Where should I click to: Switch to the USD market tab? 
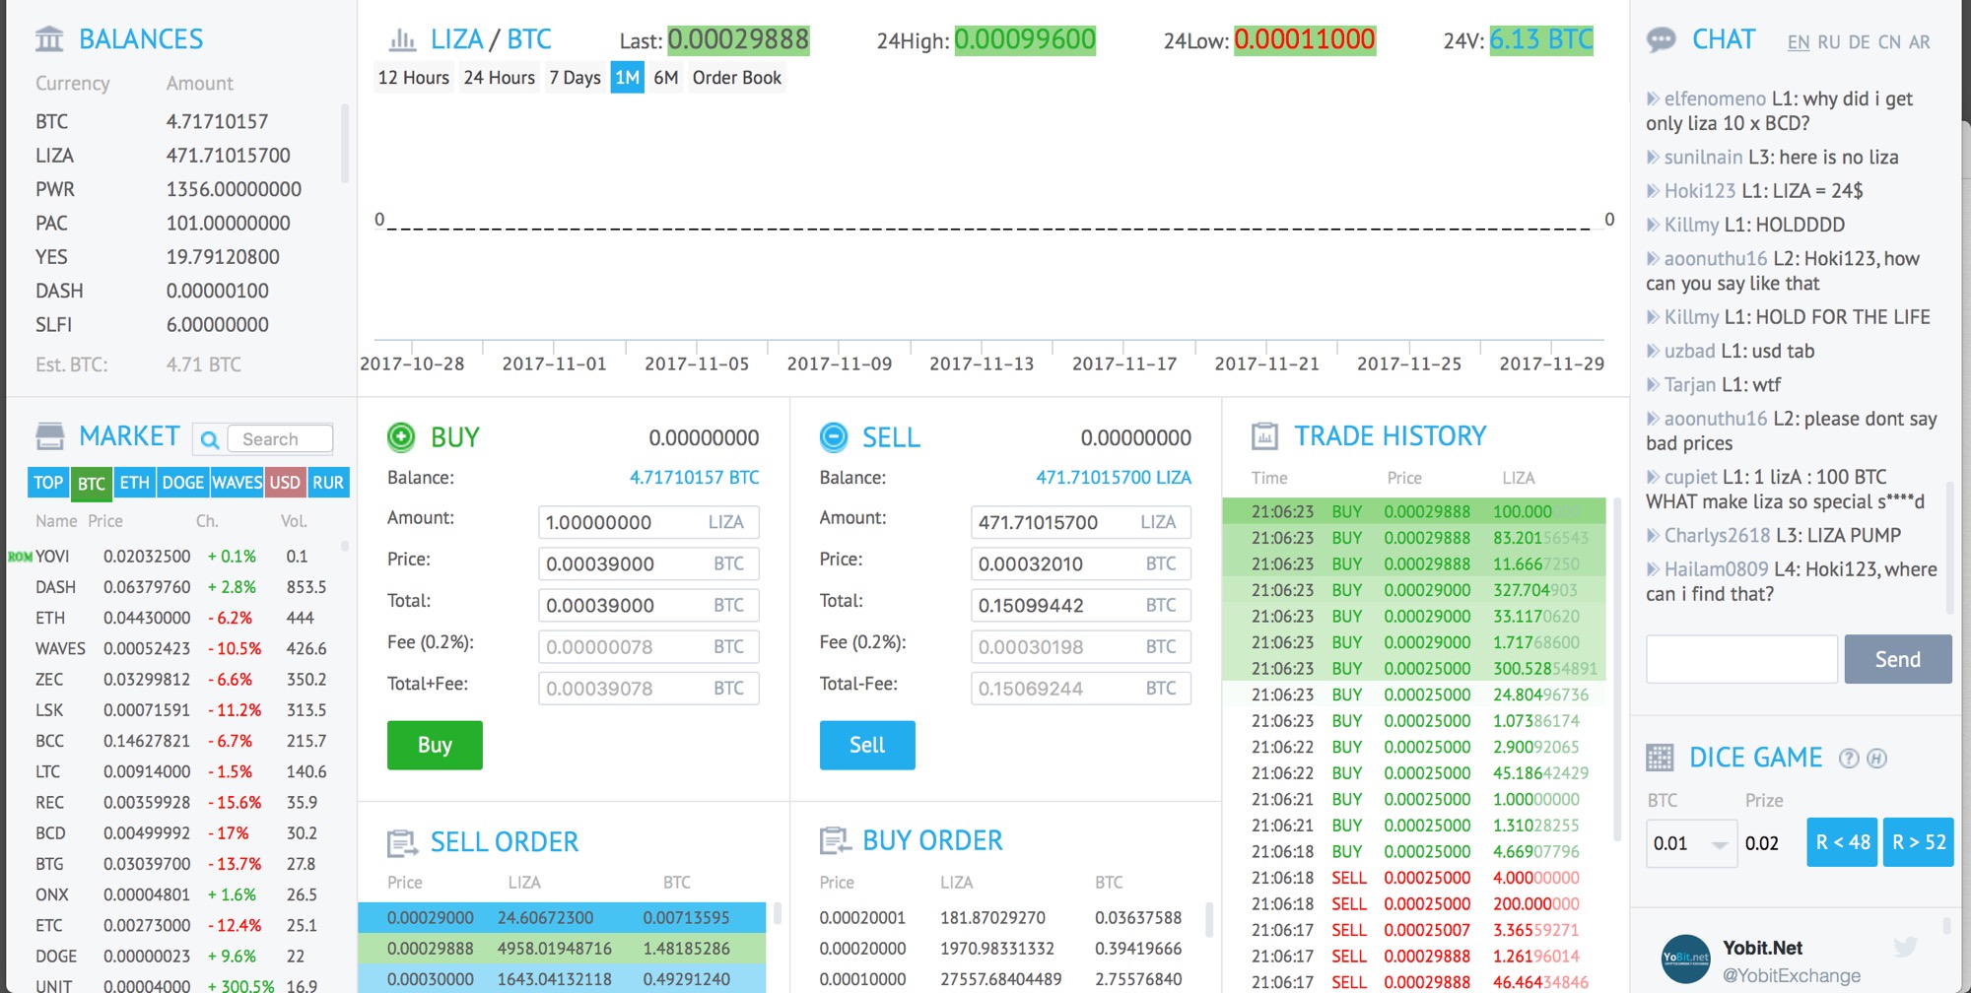pyautogui.click(x=285, y=483)
